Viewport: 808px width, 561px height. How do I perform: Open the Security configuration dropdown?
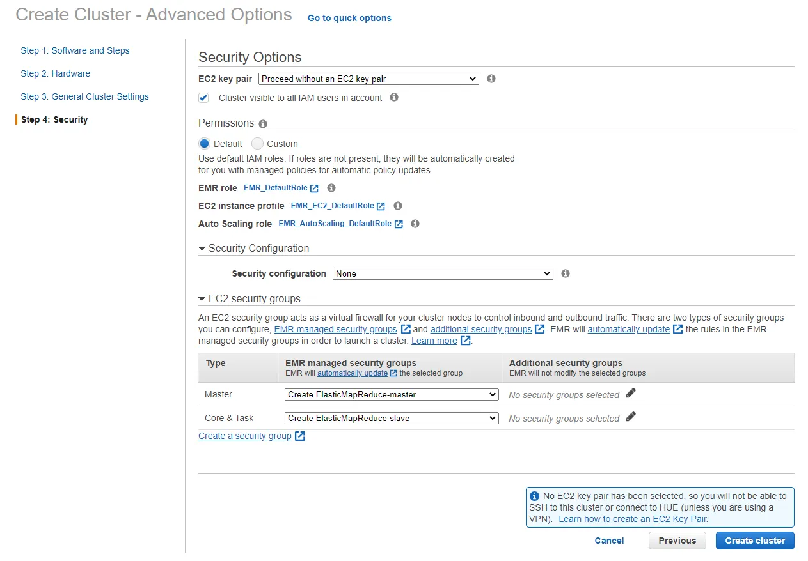[x=443, y=273]
